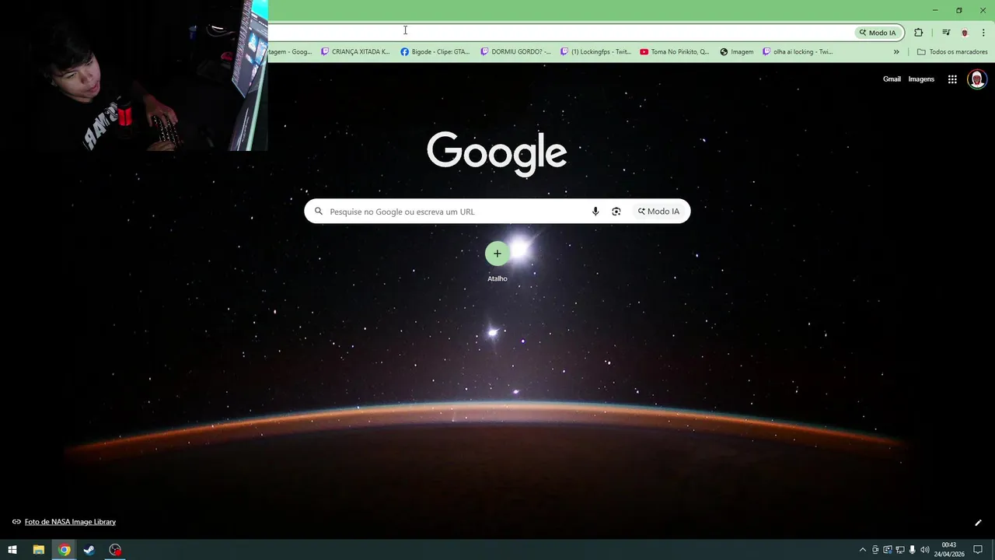Image resolution: width=995 pixels, height=560 pixels.
Task: Open the Chrome extensions puzzle icon
Action: click(x=919, y=33)
